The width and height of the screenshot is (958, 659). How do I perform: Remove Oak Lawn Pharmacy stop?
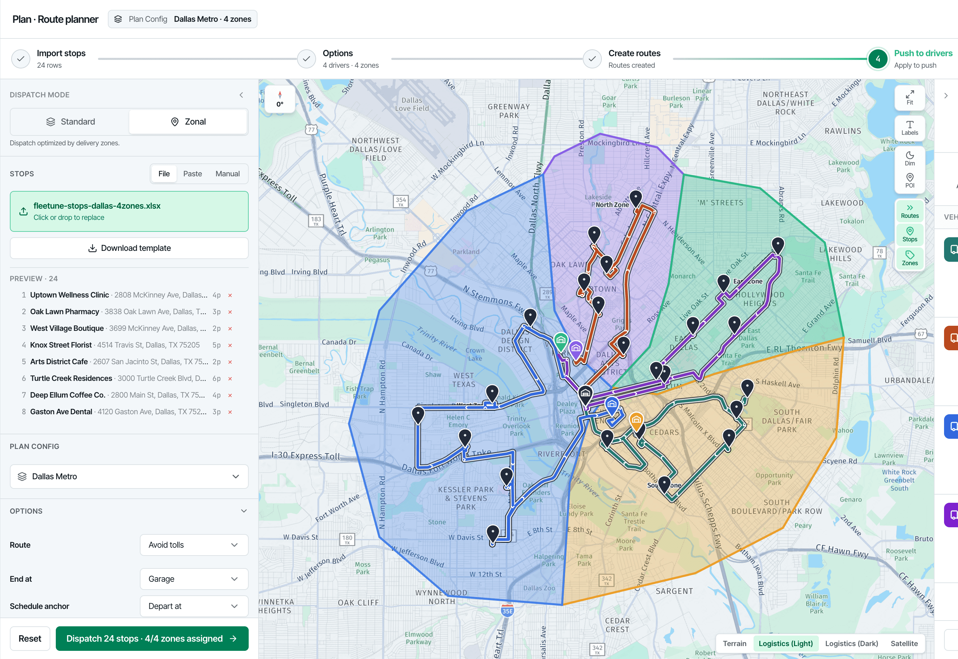click(x=230, y=312)
